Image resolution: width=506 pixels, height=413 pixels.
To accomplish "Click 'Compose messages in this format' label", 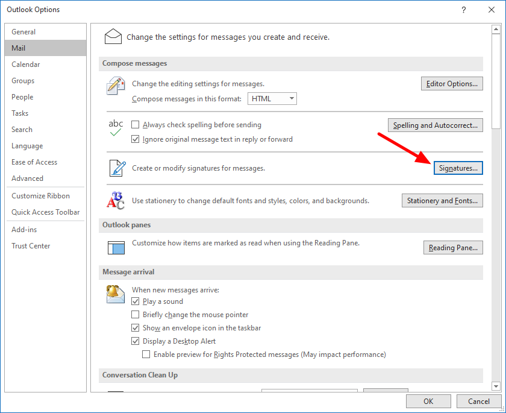I will tap(187, 99).
